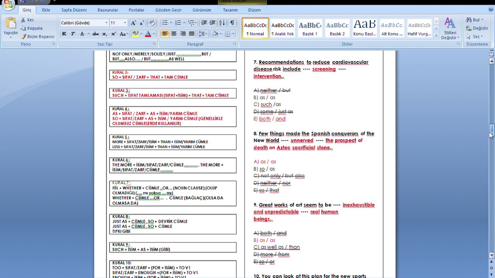Open the Aa change case dropdown
495x278 pixels.
(124, 34)
